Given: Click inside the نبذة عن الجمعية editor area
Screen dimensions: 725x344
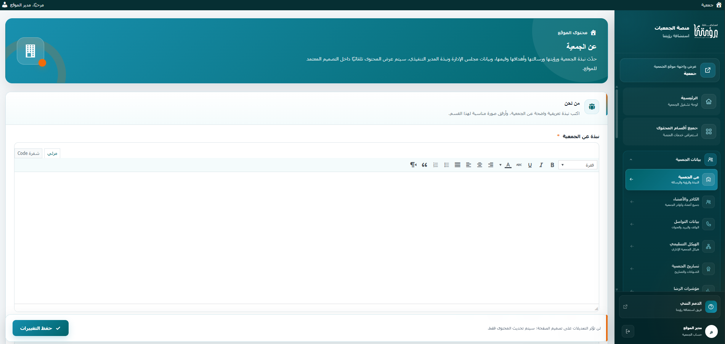Looking at the screenshot, I should click(x=306, y=237).
